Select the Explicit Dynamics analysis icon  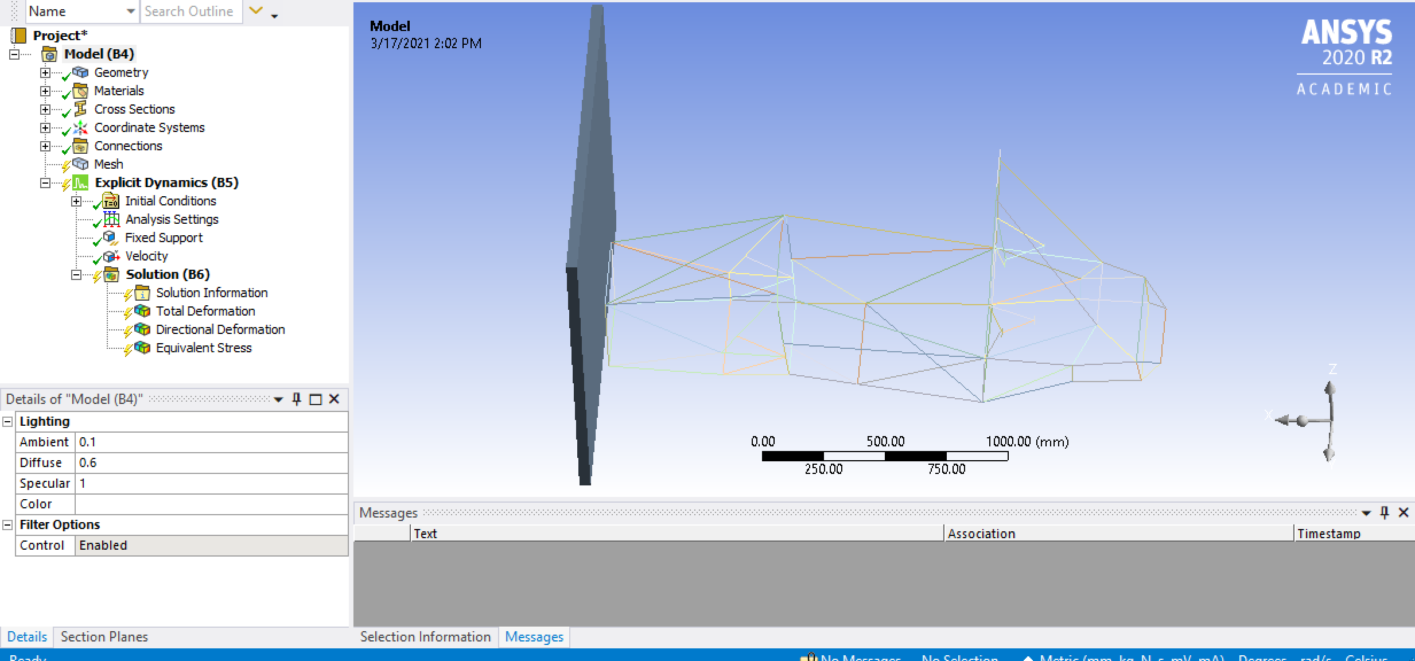tap(81, 182)
